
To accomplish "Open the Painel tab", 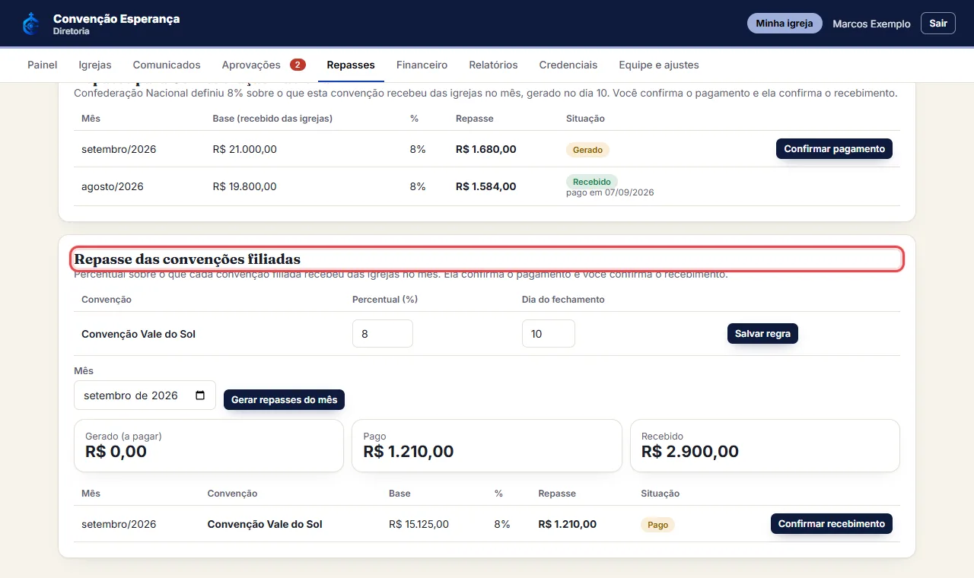I will [43, 65].
